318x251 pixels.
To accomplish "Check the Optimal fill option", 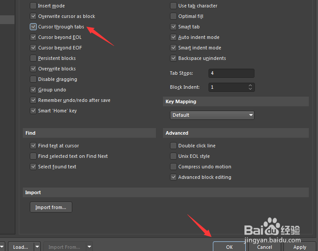I will tap(173, 16).
